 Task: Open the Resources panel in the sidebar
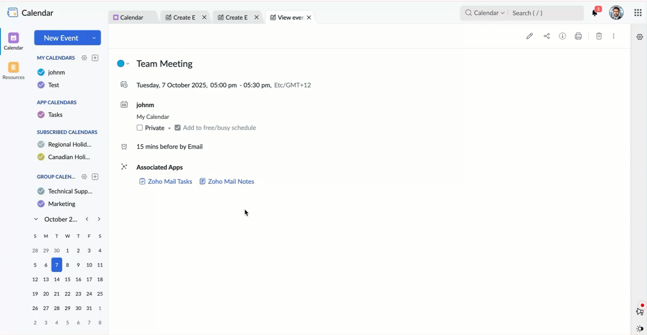tap(13, 71)
